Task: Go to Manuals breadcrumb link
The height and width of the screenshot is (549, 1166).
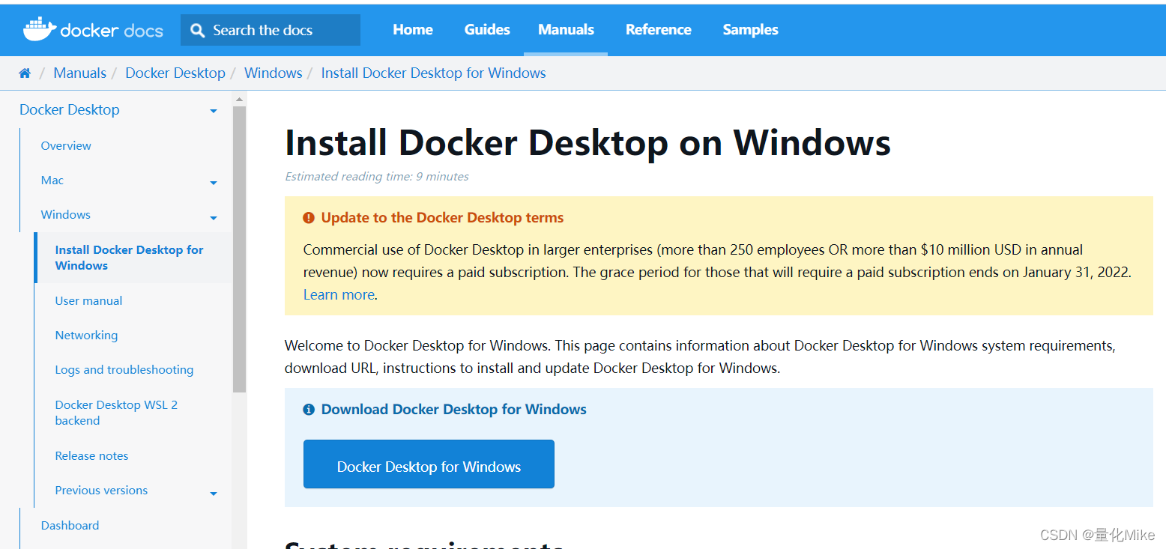Action: click(x=80, y=73)
